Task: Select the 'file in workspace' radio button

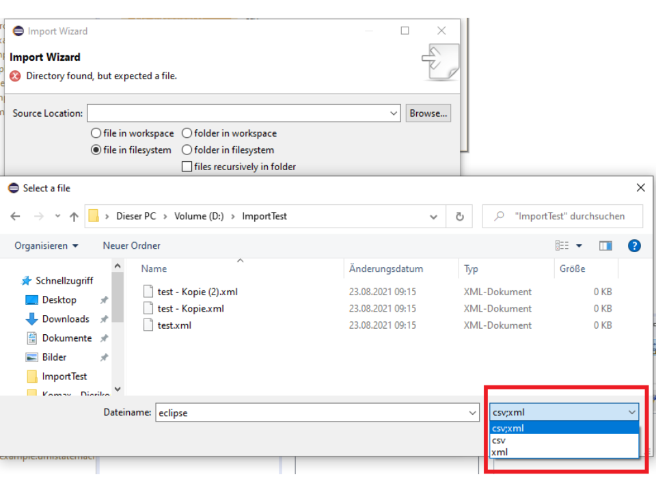Action: point(96,133)
